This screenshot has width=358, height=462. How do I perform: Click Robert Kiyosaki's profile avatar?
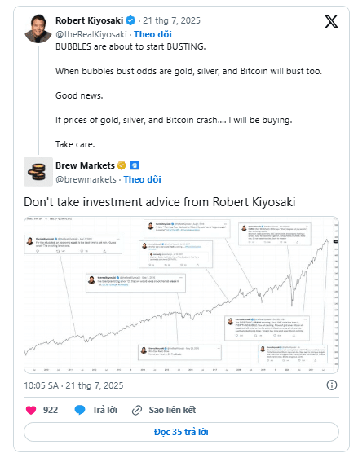pyautogui.click(x=38, y=29)
